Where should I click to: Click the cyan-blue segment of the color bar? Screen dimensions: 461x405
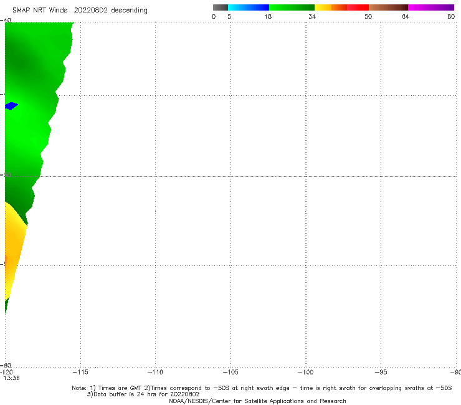pyautogui.click(x=249, y=7)
